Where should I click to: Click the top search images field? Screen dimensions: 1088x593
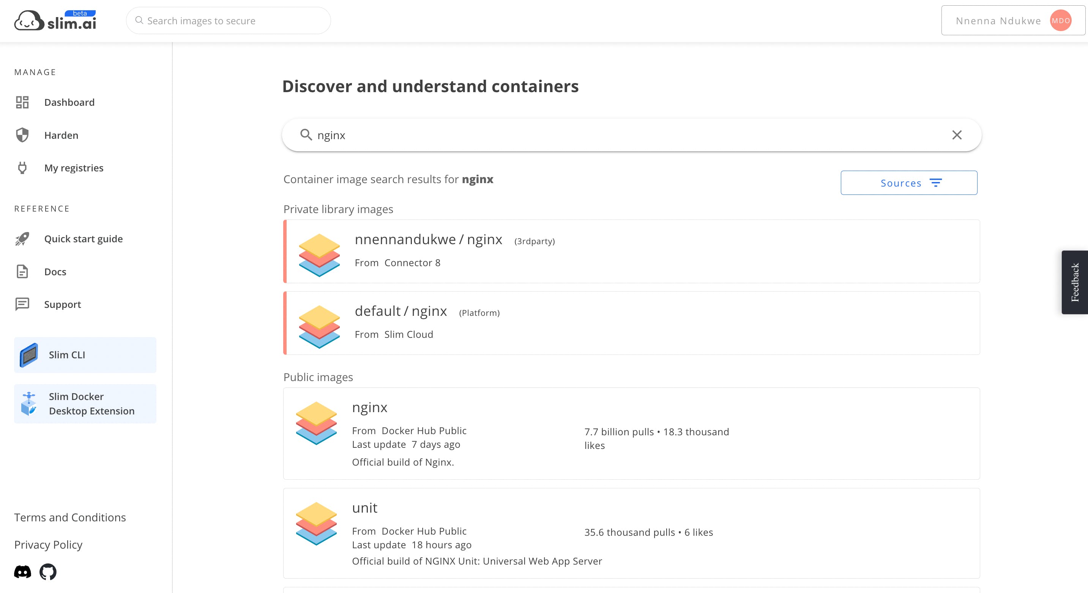click(x=228, y=21)
